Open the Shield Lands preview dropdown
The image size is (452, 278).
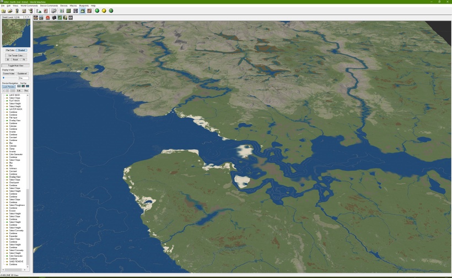pyautogui.click(x=25, y=17)
